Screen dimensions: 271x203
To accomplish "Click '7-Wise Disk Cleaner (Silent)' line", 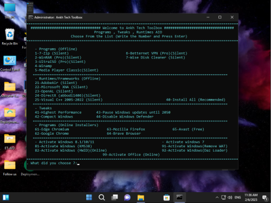I will [156, 57].
